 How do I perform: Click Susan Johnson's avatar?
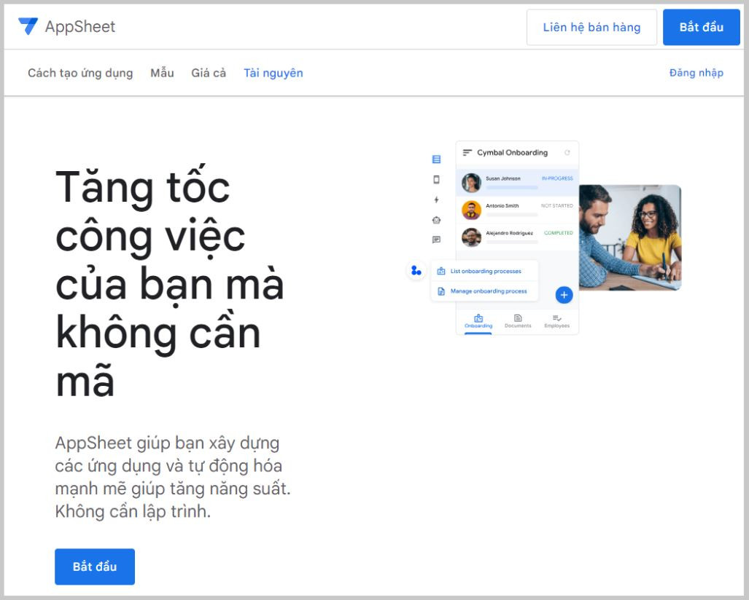(471, 182)
